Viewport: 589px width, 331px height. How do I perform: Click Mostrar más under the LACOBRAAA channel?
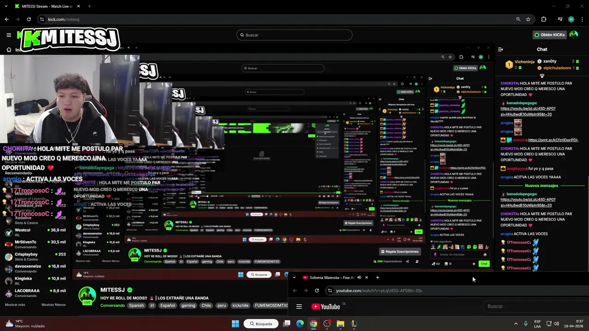pos(15,305)
